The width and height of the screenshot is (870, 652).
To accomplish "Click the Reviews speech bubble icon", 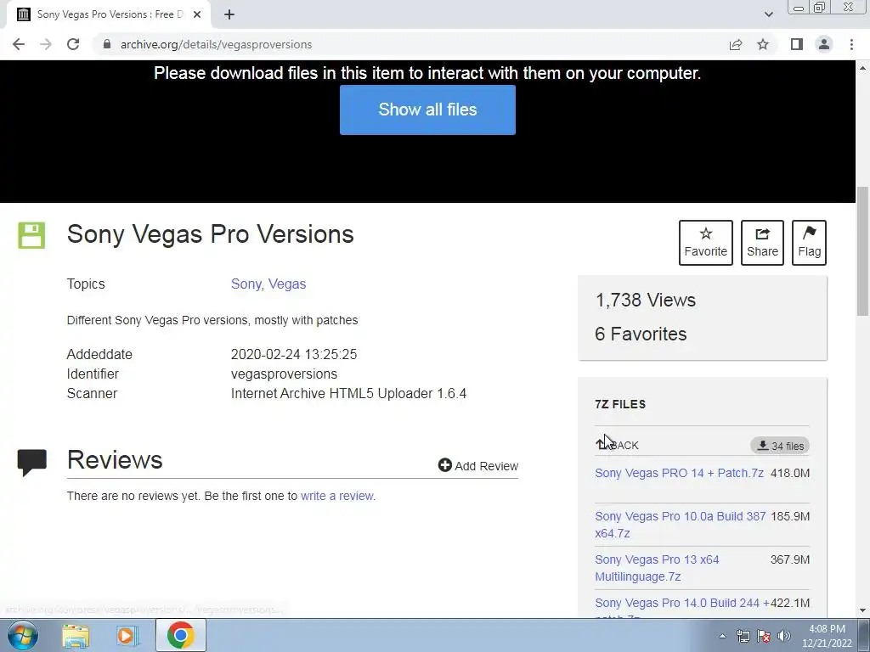I will [x=31, y=463].
